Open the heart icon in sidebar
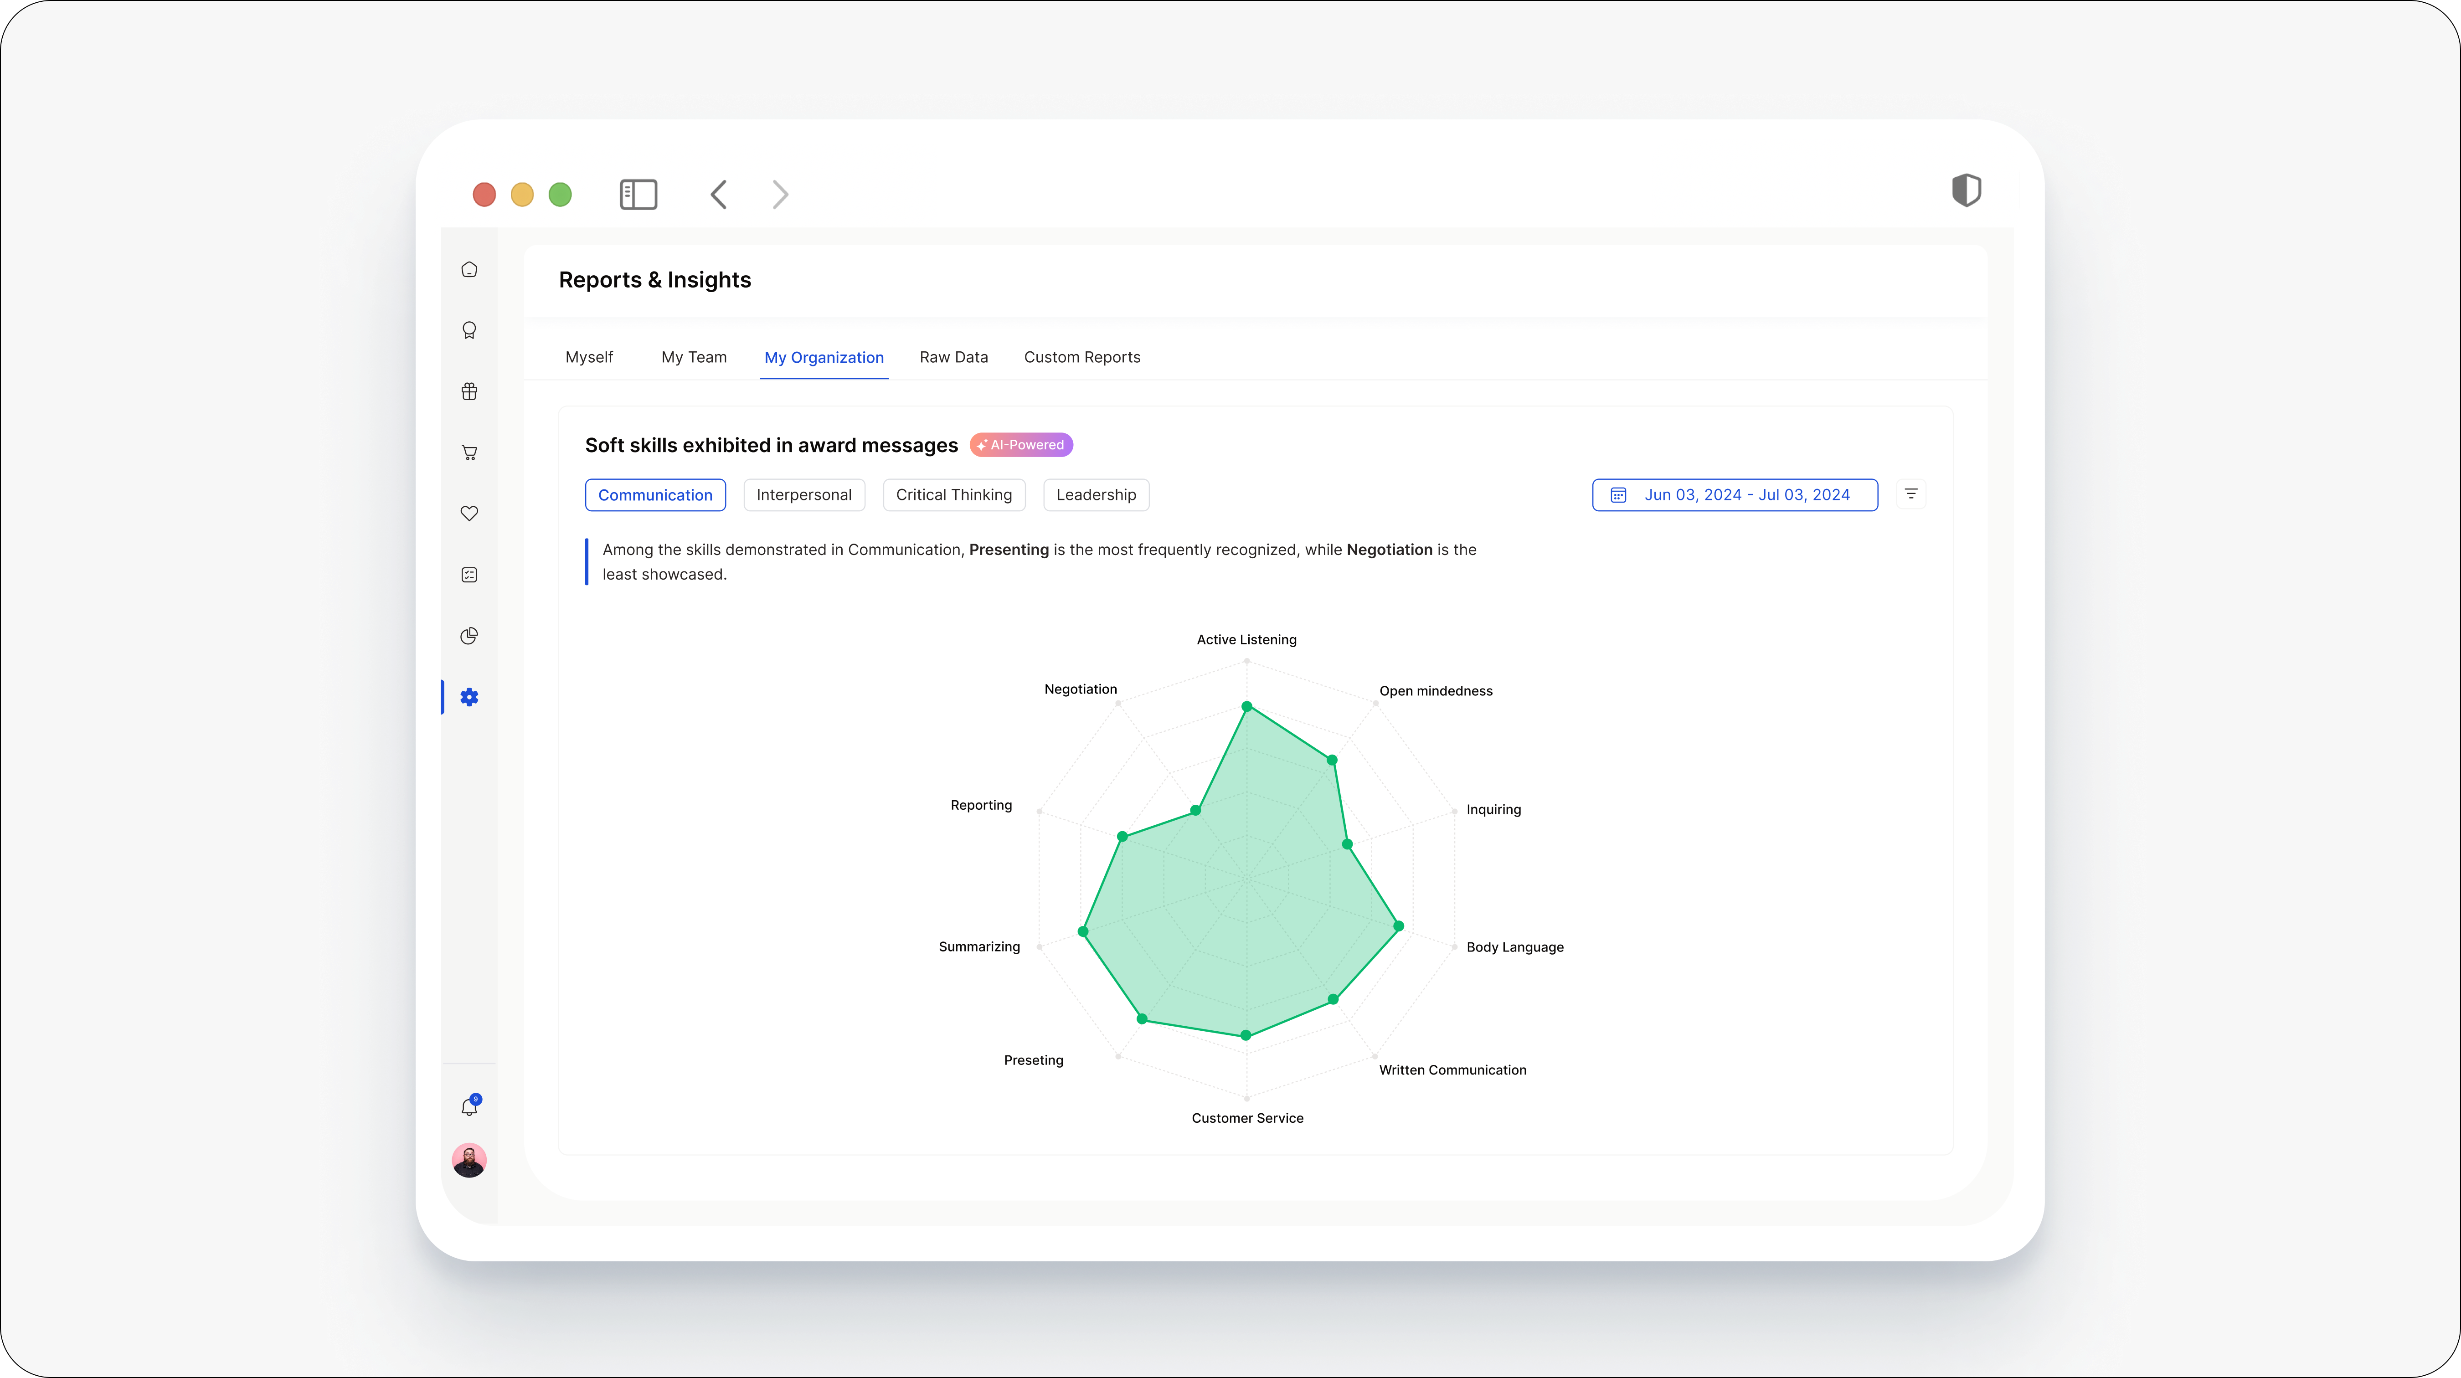The image size is (2461, 1378). click(x=469, y=514)
